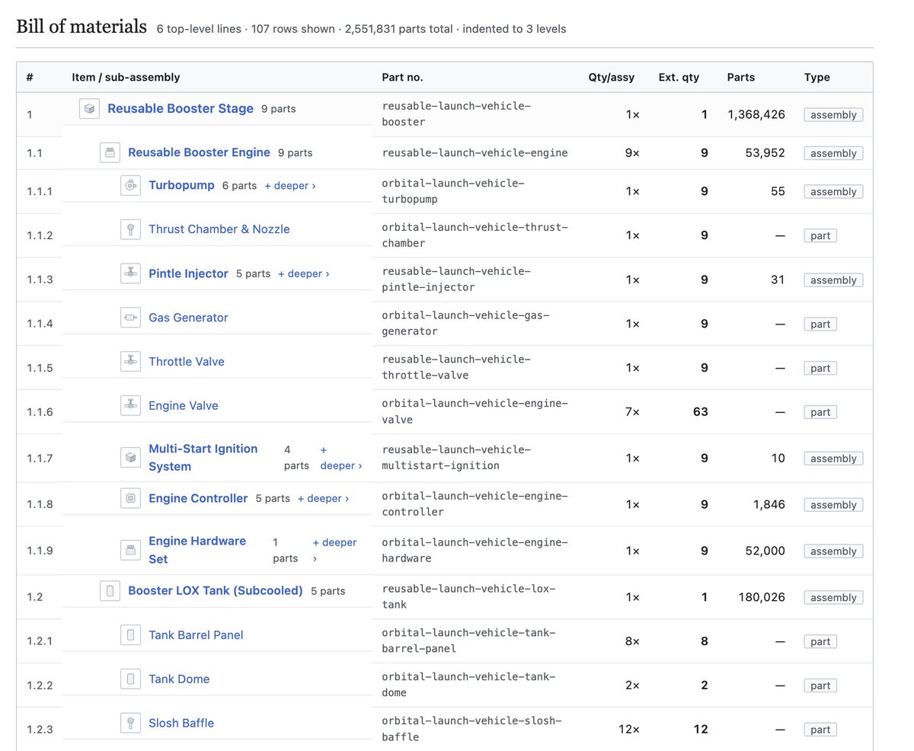
Task: Open the Throttle Valve item
Action: click(187, 362)
